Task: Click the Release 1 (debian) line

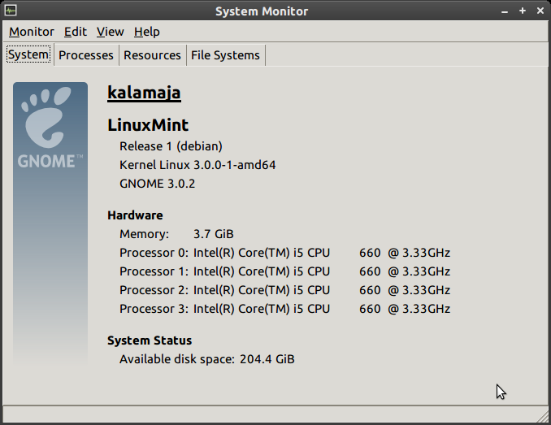Action: (171, 146)
